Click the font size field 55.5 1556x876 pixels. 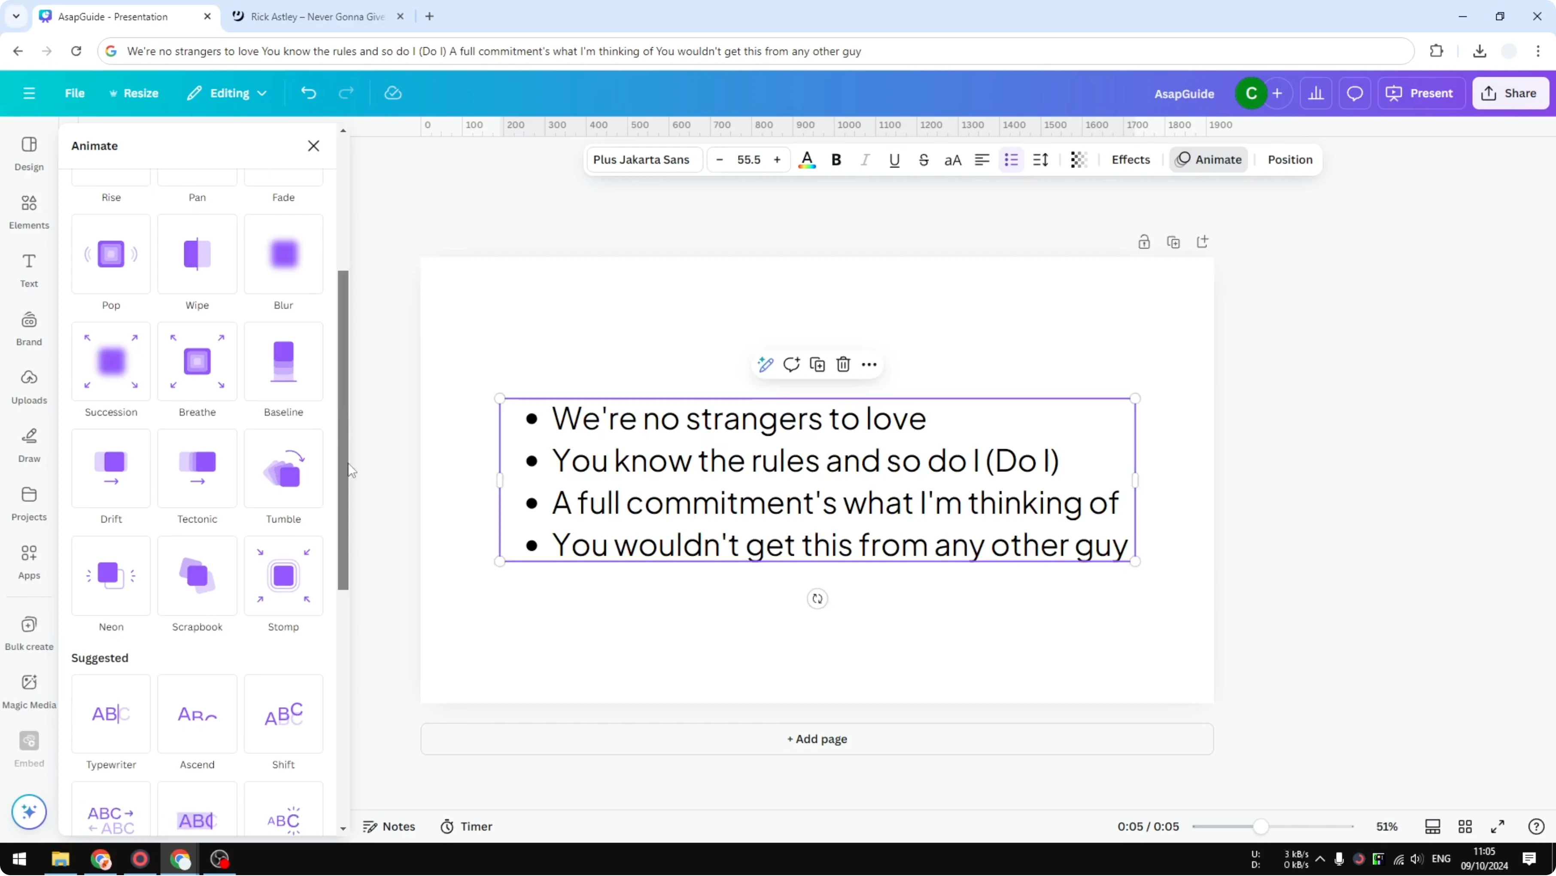point(748,160)
